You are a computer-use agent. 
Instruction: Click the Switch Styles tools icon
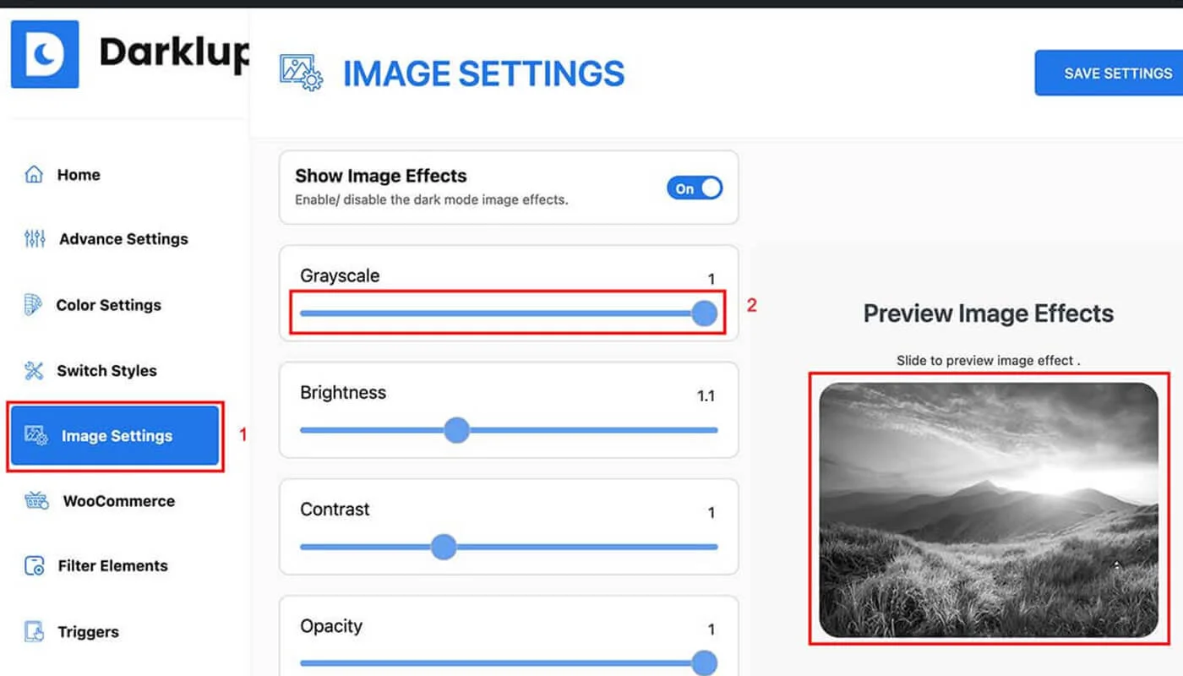point(34,370)
